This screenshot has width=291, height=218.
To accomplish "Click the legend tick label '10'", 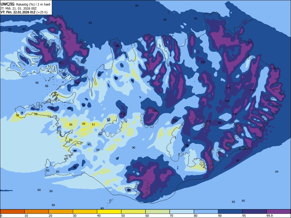I will pyautogui.click(x=26, y=216).
